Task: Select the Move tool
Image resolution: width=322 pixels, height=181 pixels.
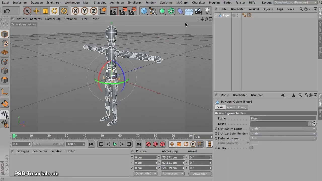Action: coord(36,11)
